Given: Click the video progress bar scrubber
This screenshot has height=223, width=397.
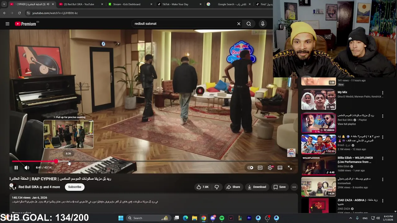Looking at the screenshot, I should 56,161.
